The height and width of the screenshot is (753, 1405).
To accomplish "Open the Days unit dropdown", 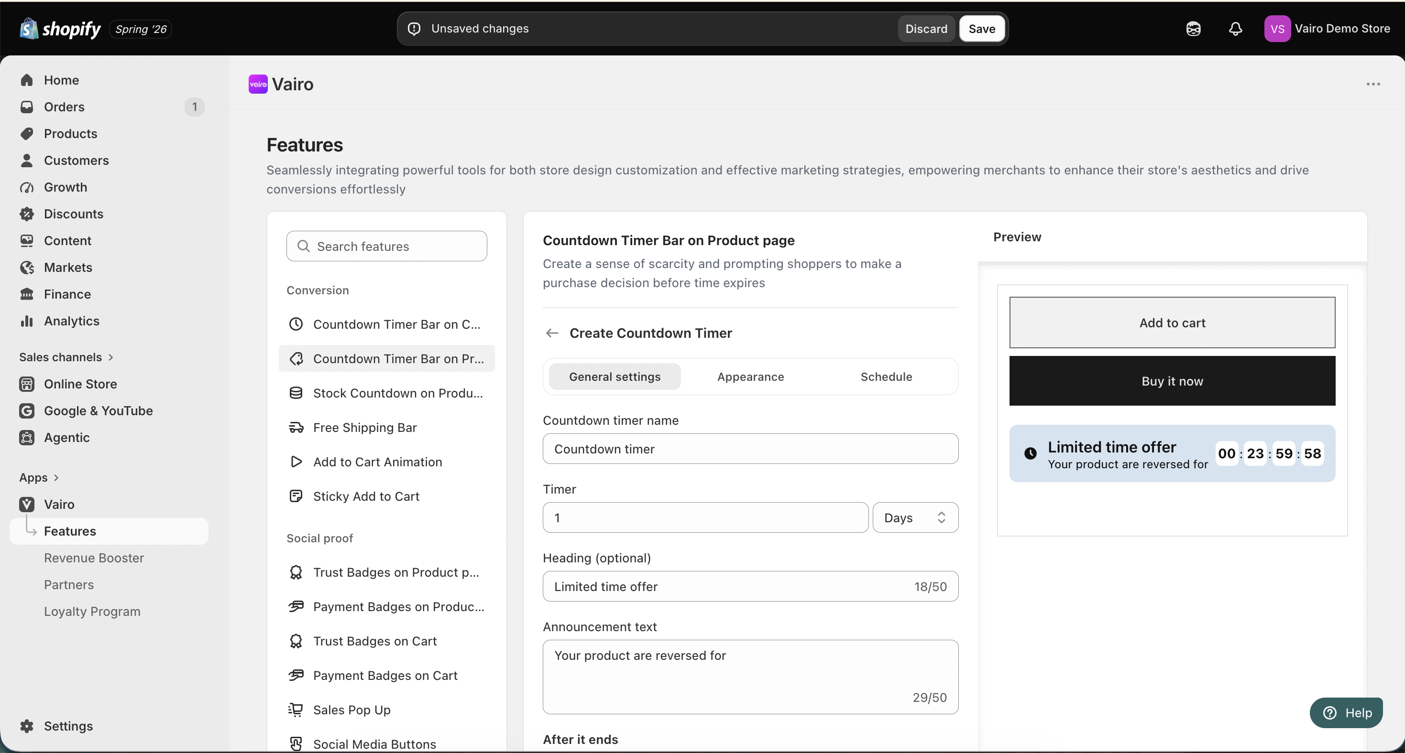I will 915,517.
